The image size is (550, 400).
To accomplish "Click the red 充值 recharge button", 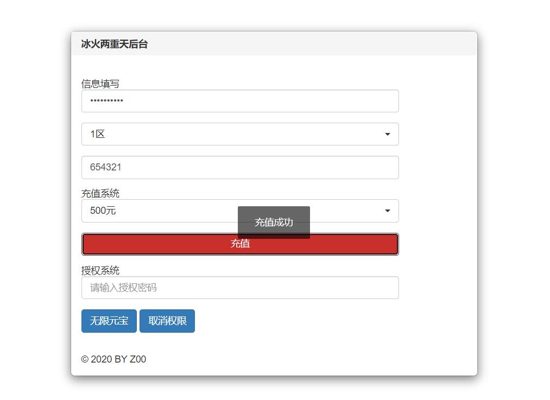I will [x=240, y=244].
